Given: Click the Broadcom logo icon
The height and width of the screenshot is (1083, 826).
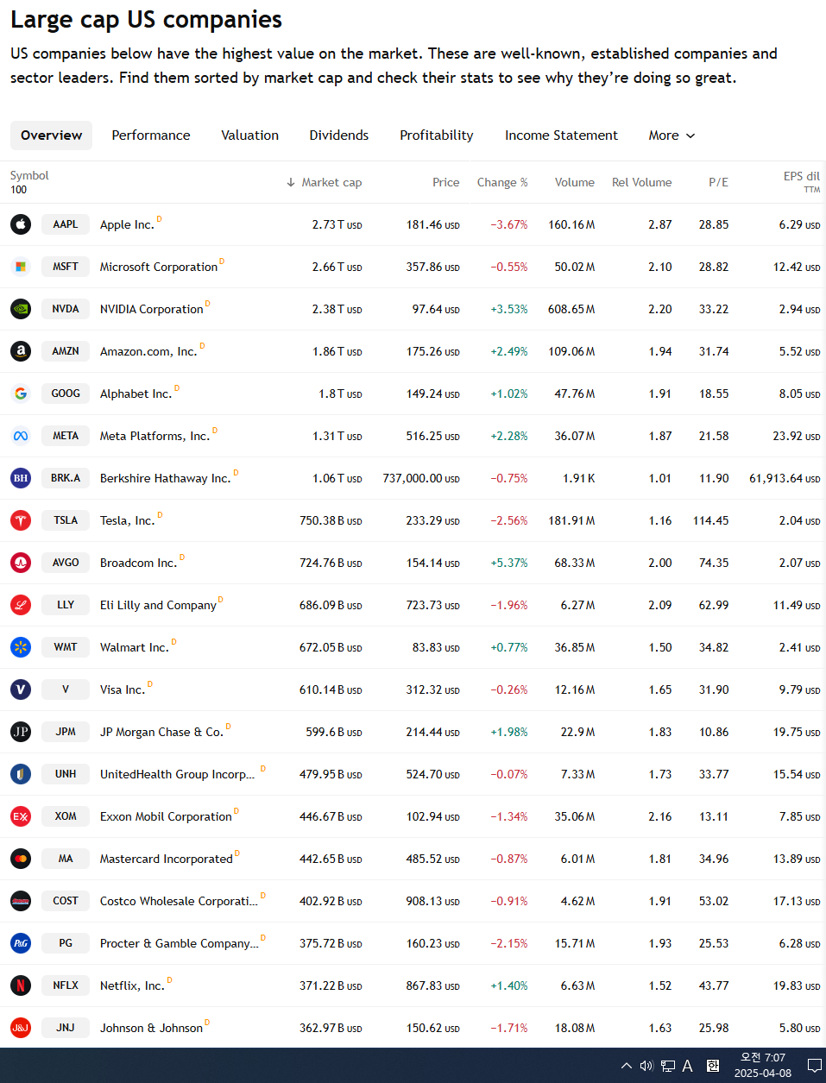Looking at the screenshot, I should pyautogui.click(x=21, y=563).
